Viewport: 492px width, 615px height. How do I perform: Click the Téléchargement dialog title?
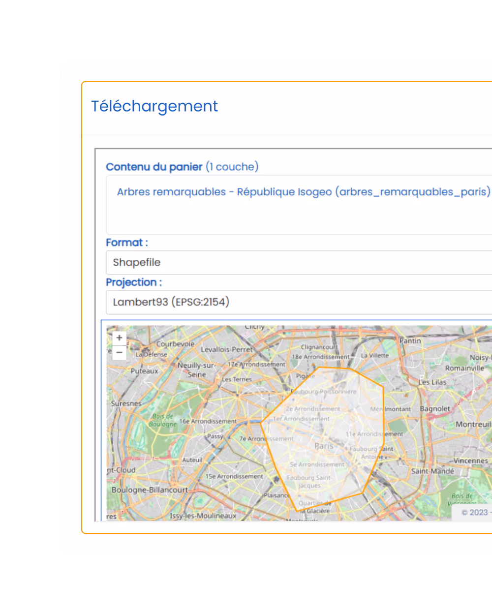(154, 106)
